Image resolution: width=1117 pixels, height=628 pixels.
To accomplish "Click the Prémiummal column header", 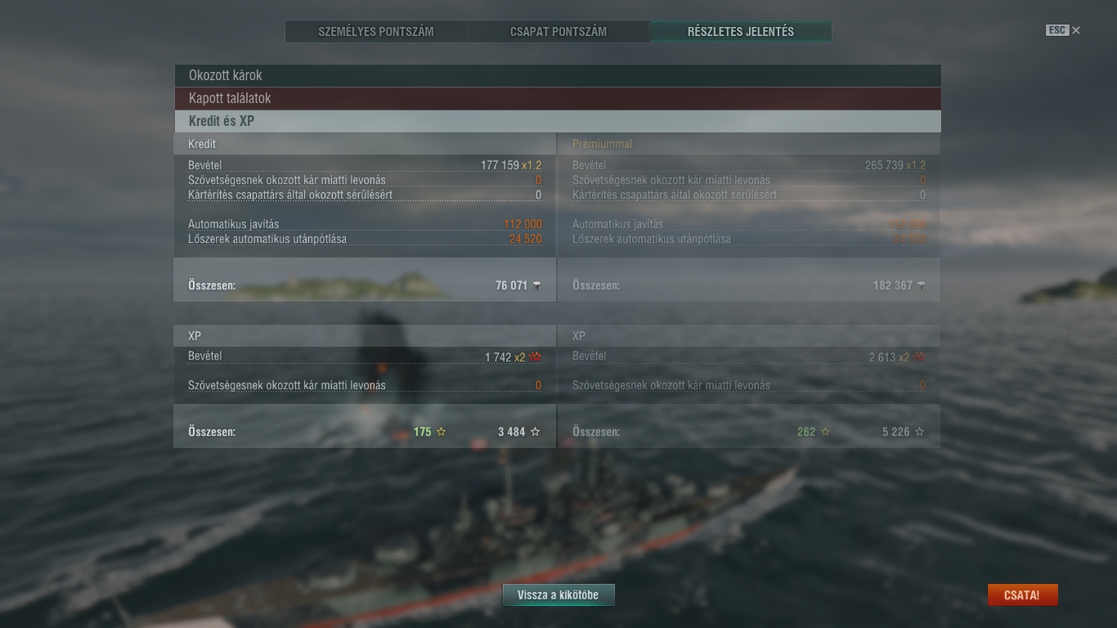I will [602, 144].
